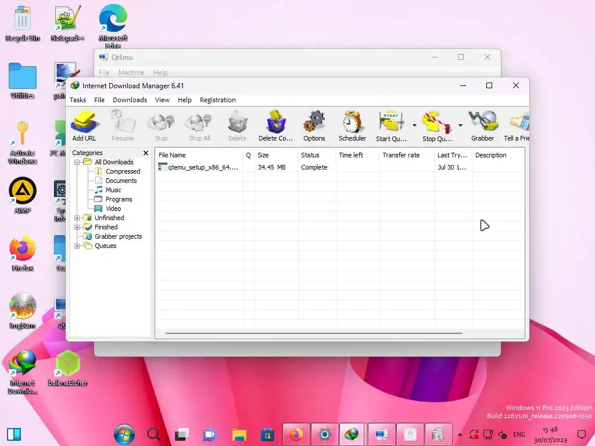
Task: Click the greyed Resume toolbar icon
Action: (123, 126)
